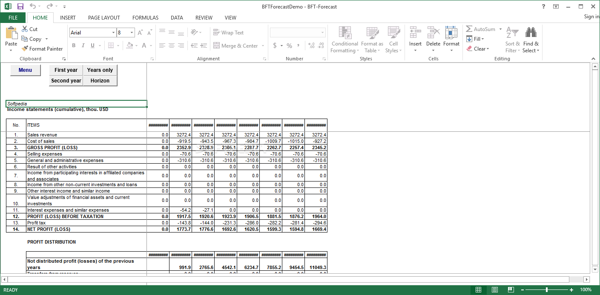
Task: Click the AutoSum sigma icon
Action: click(469, 29)
